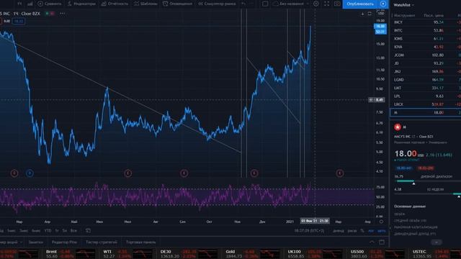Select LPL row in watchlist
The width and height of the screenshot is (461, 259).
pyautogui.click(x=426, y=96)
